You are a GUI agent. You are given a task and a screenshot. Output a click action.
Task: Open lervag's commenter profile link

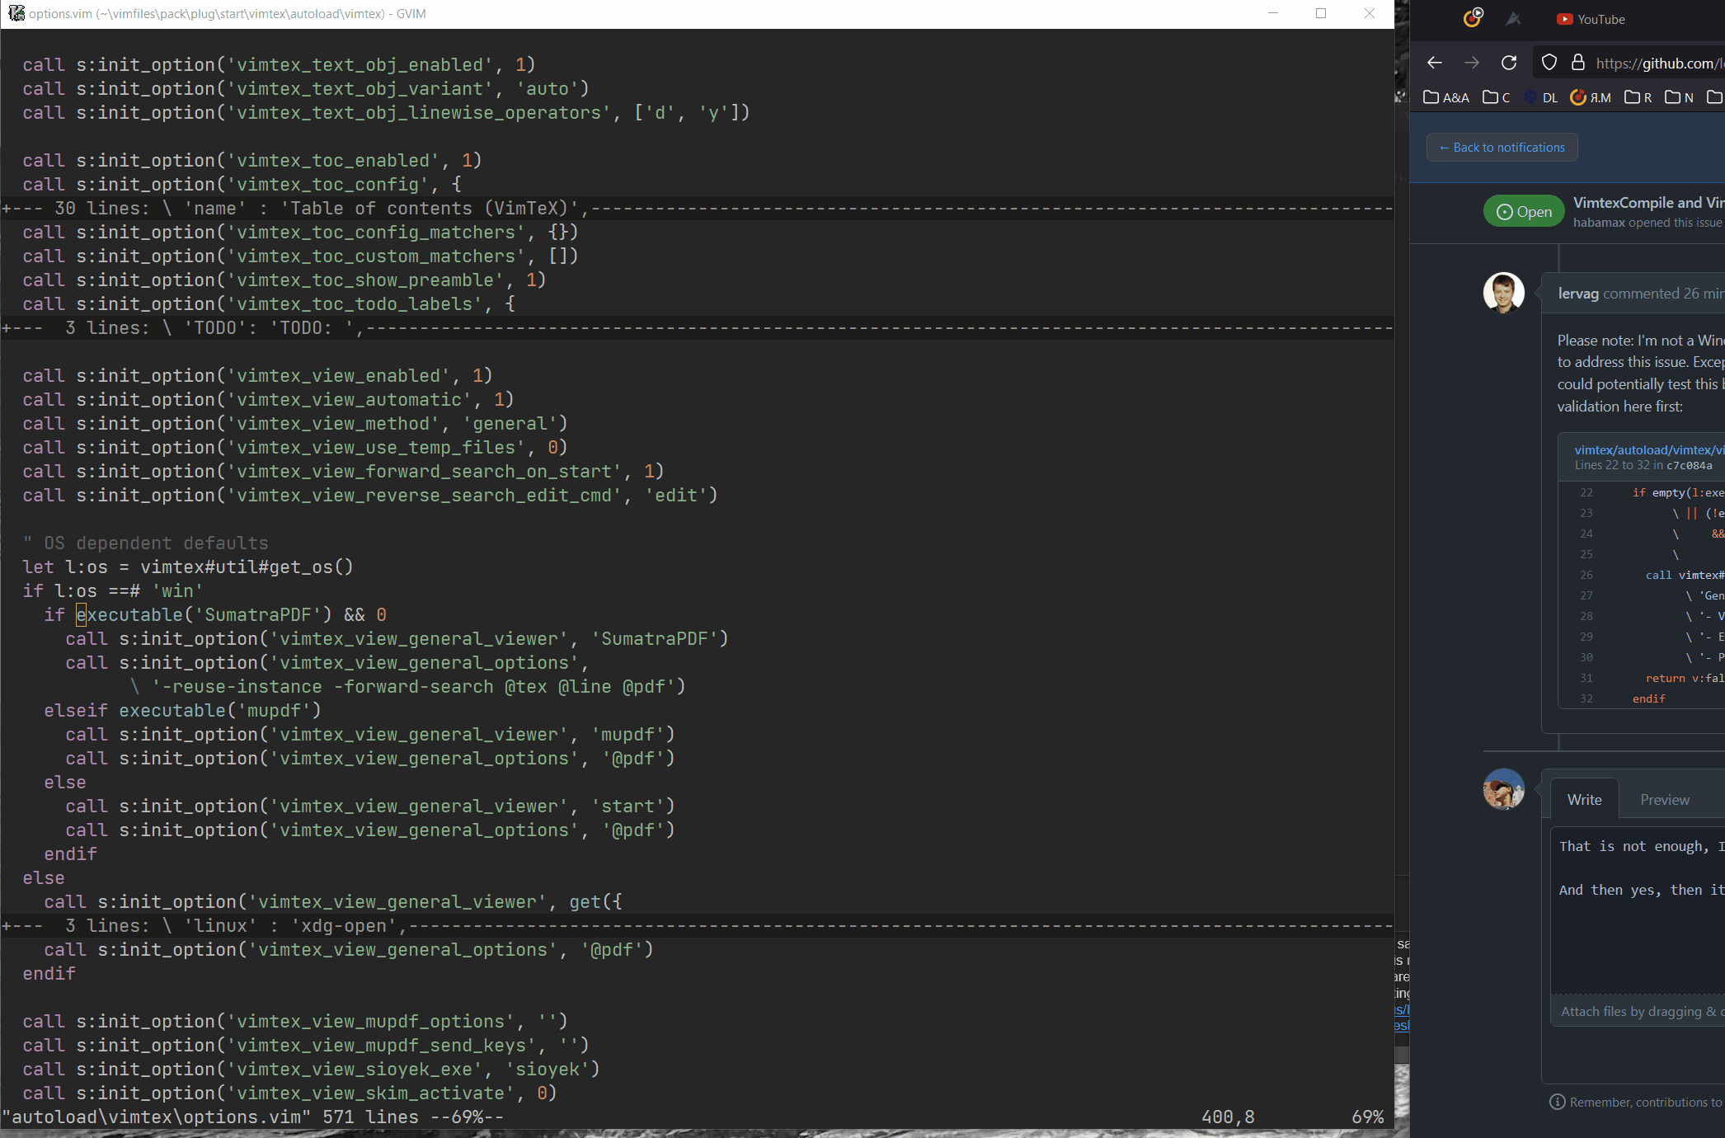pos(1578,293)
